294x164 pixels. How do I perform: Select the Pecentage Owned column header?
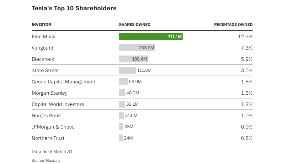(x=233, y=24)
